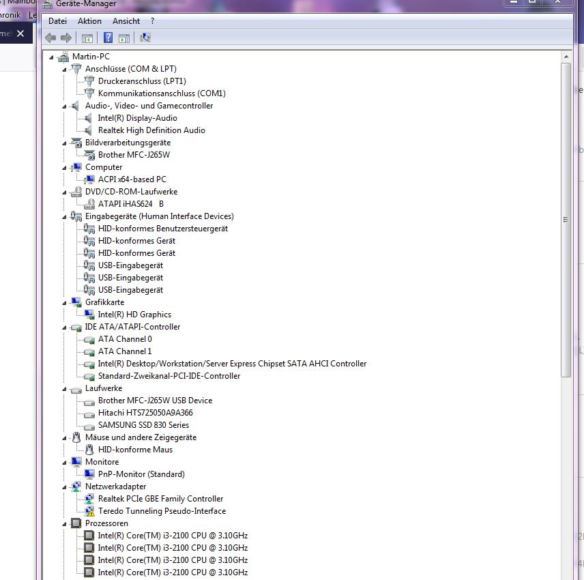This screenshot has width=584, height=580.
Task: Click the Druckeranschluss (LPT1) port icon
Action: tap(89, 81)
